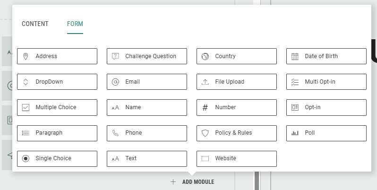The image size is (377, 190).
Task: Add the Website field module
Action: tap(236, 158)
